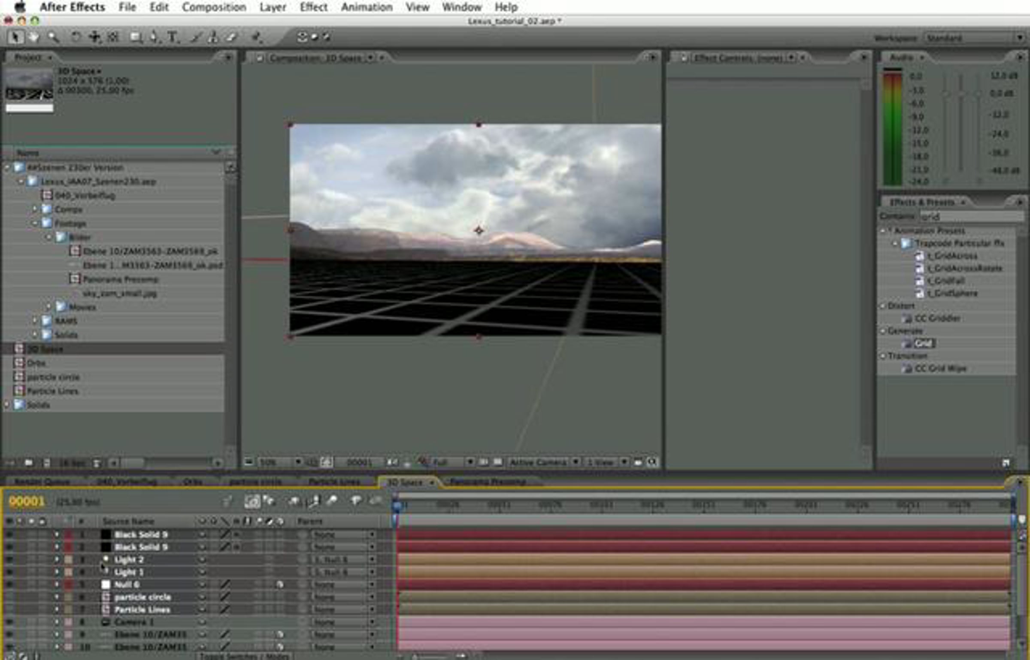Click the Camera 1 label color swatch

68,622
